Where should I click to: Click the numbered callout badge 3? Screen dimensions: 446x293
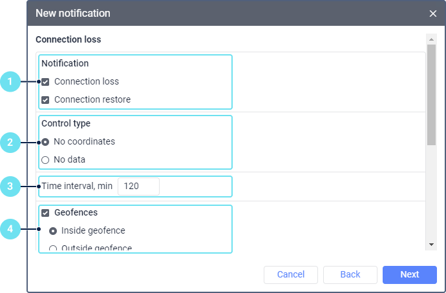click(x=10, y=187)
